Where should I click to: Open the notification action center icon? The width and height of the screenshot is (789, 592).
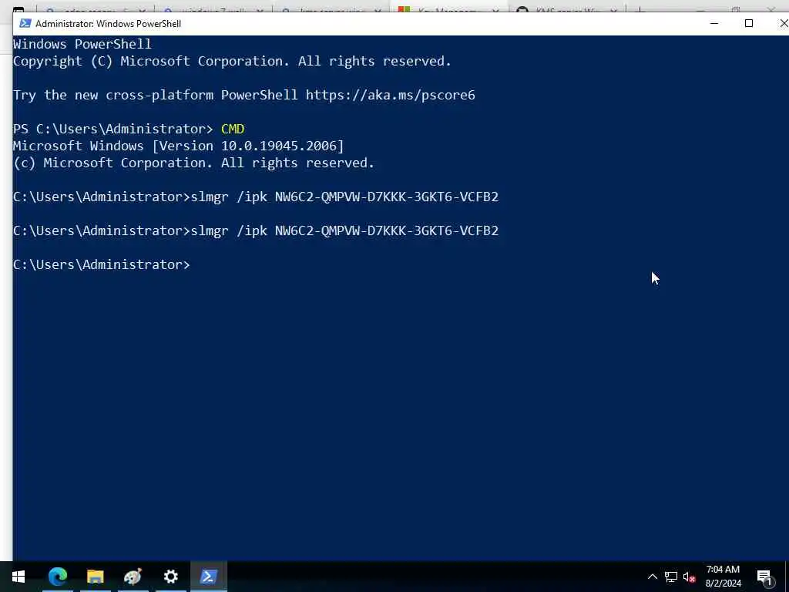tap(765, 577)
